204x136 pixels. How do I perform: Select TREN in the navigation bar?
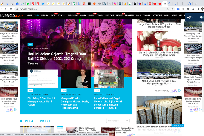point(36,16)
